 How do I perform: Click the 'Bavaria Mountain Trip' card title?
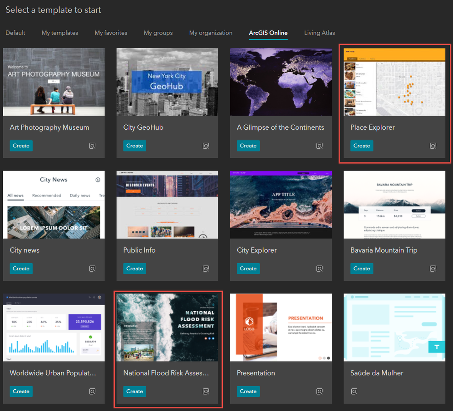point(384,250)
